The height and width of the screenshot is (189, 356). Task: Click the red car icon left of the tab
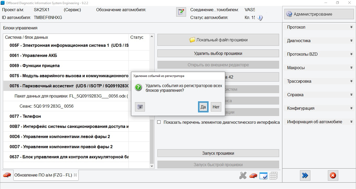tap(7, 175)
